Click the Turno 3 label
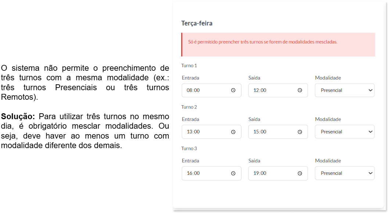This screenshot has height=213, width=388. (x=189, y=148)
